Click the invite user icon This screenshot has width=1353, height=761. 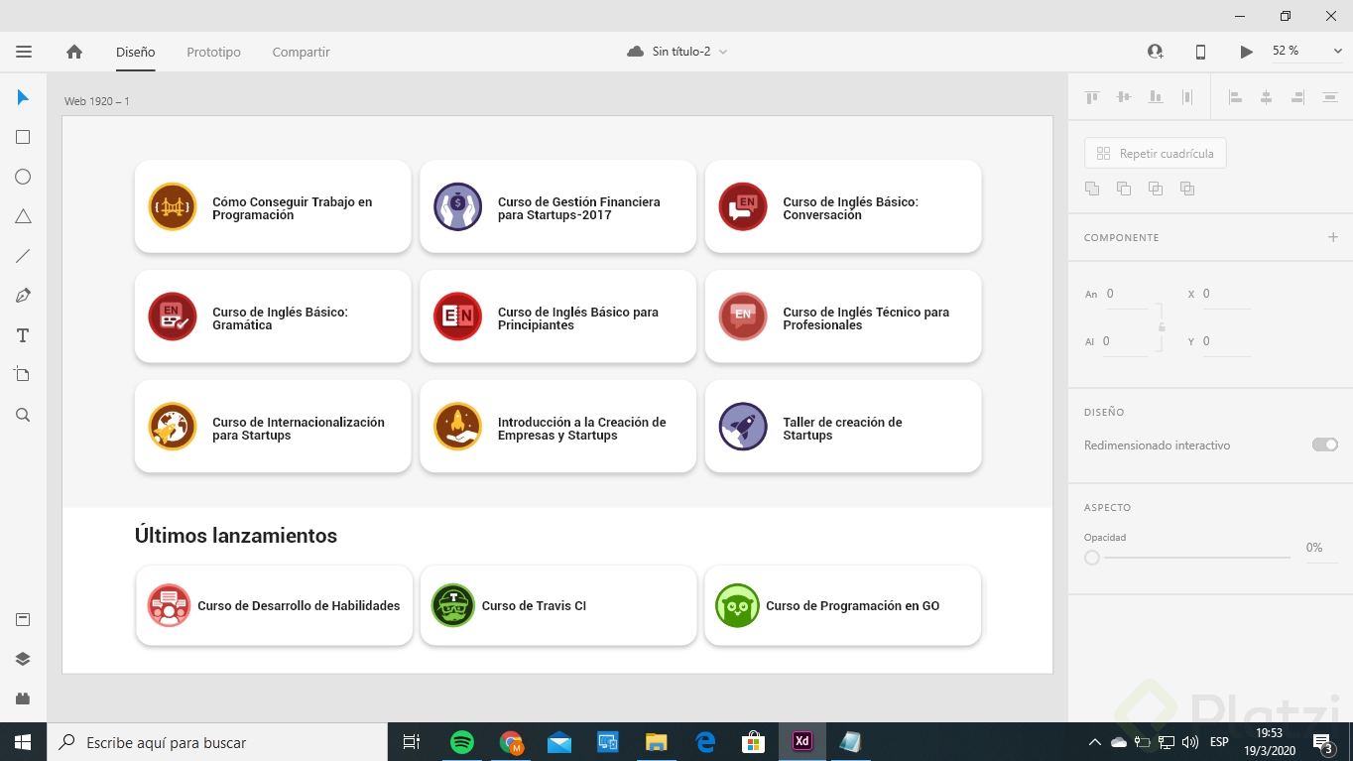[1155, 52]
